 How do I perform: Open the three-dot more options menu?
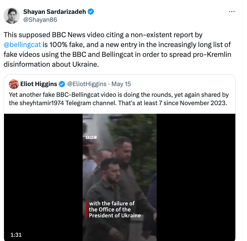[232, 11]
